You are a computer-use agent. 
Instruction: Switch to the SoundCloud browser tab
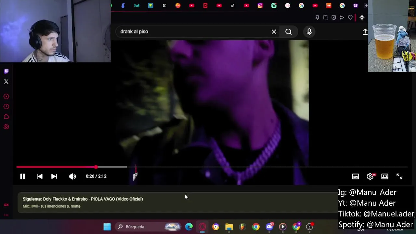(329, 6)
